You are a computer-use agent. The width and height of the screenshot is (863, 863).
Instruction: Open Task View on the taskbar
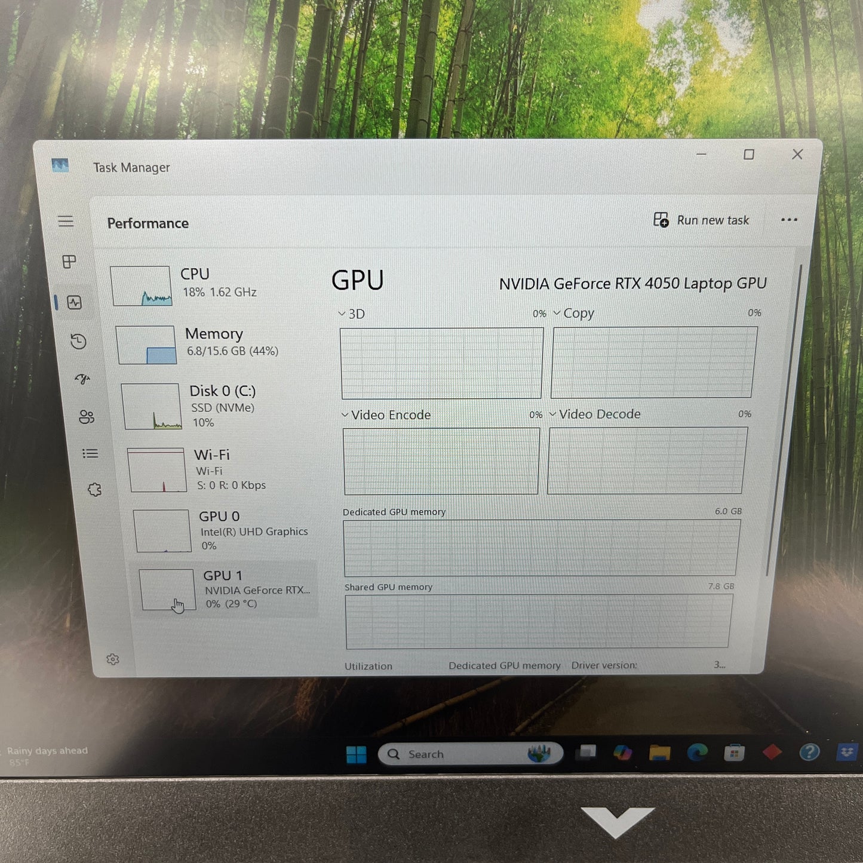pyautogui.click(x=586, y=753)
